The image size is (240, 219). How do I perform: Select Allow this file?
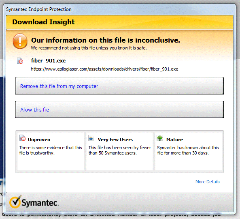pos(119,109)
